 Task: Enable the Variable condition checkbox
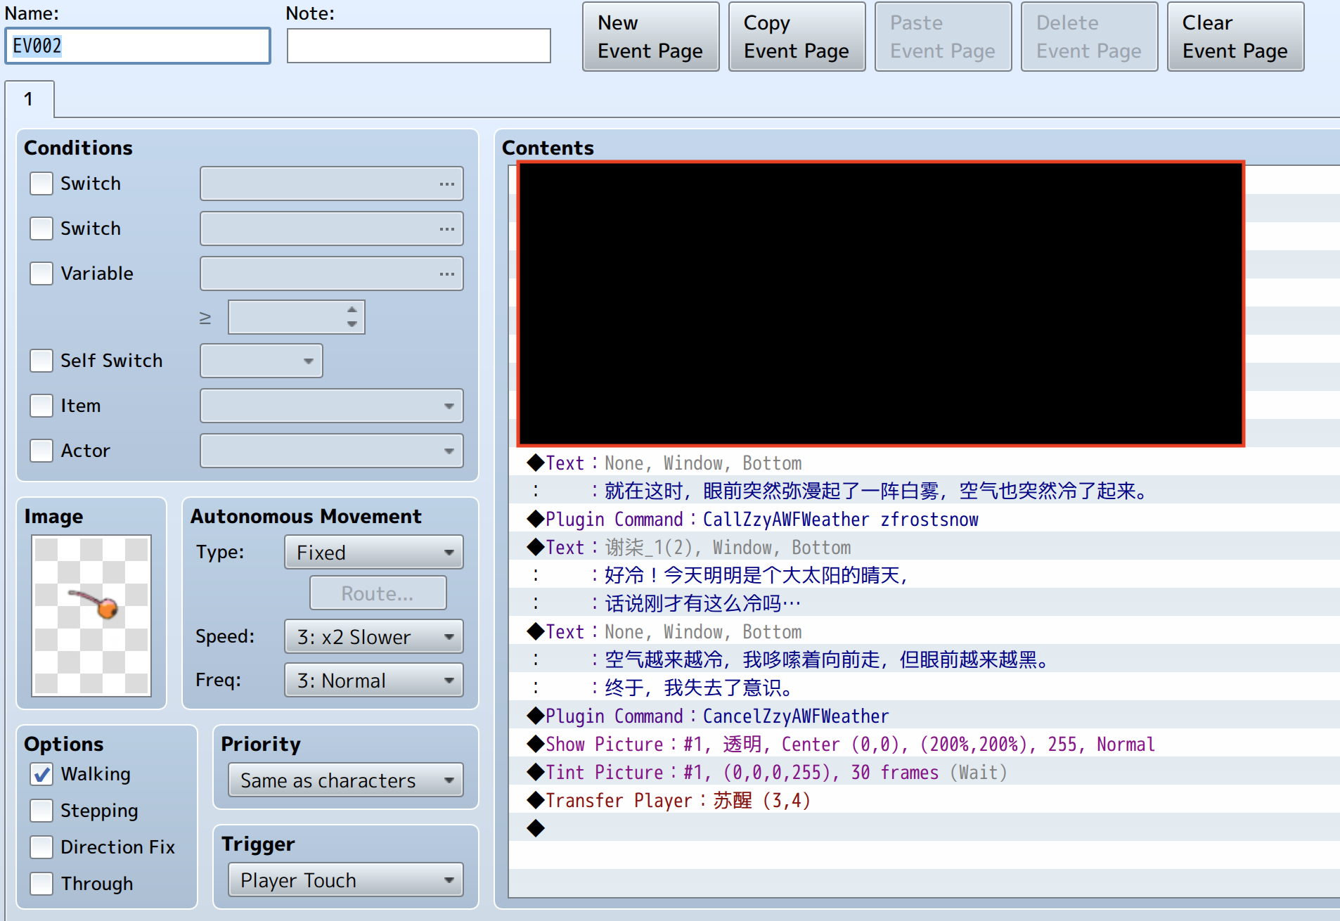coord(41,273)
